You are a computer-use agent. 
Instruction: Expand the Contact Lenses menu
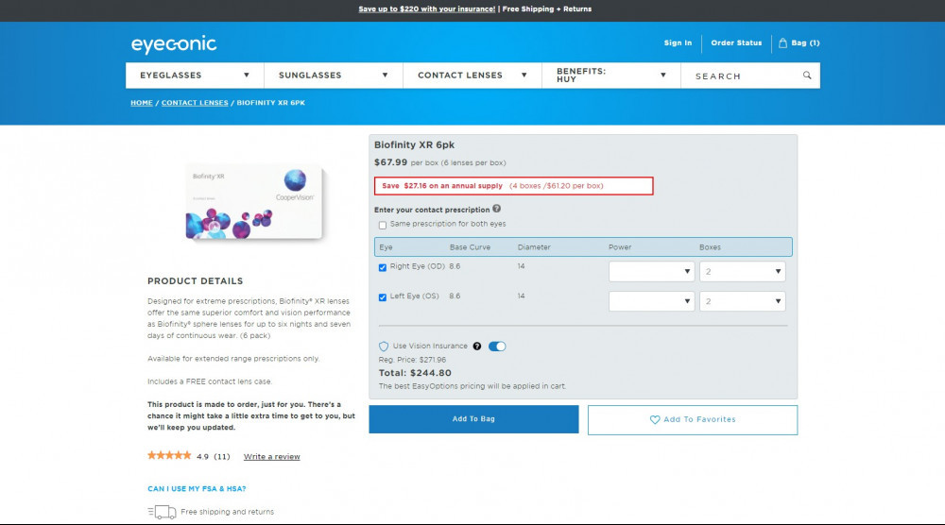(472, 76)
